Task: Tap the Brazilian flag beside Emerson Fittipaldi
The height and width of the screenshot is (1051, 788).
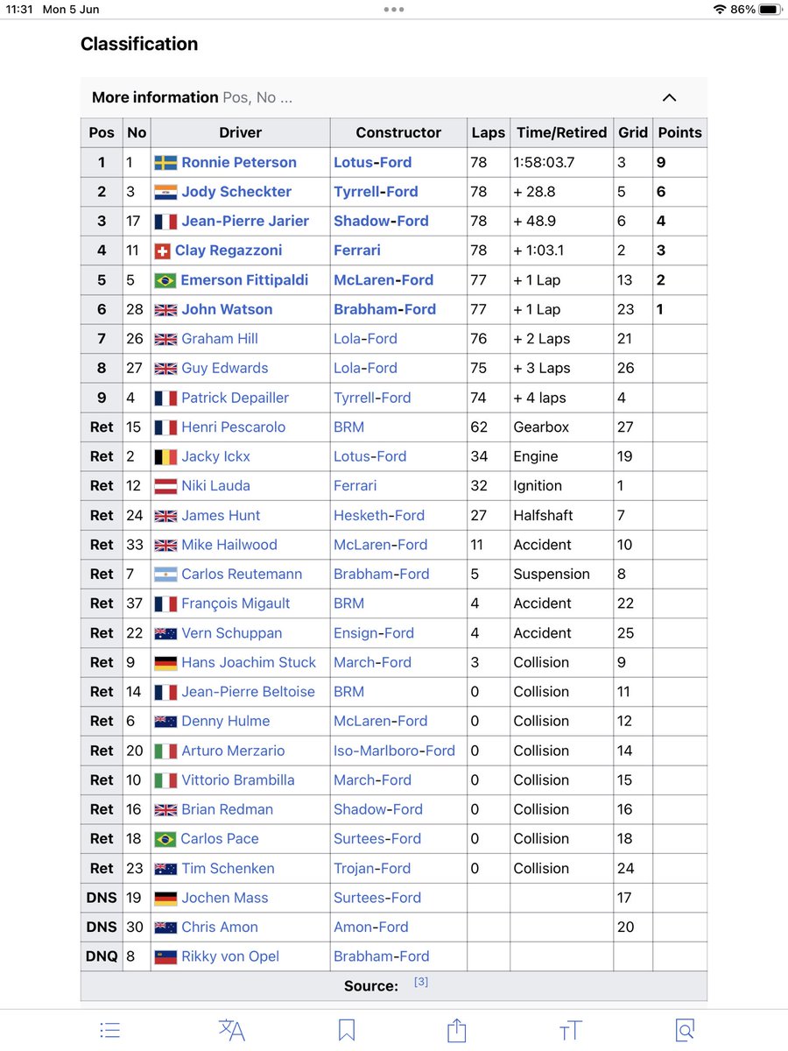Action: pos(165,280)
